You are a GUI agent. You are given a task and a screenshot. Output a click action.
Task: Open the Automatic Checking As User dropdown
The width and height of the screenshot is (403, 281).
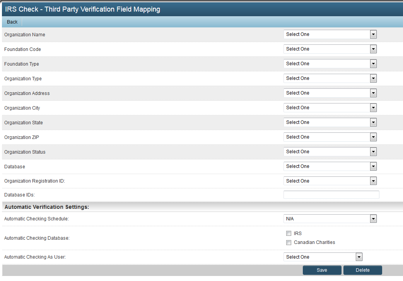[323, 257]
